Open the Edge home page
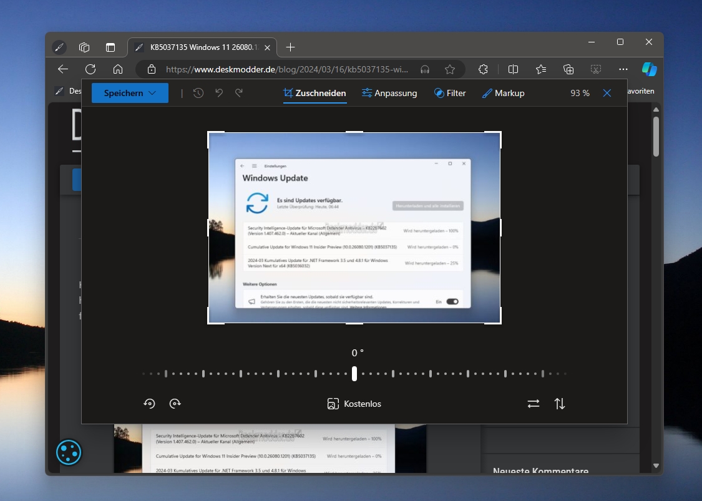Screen dimensions: 702x501 [x=118, y=69]
